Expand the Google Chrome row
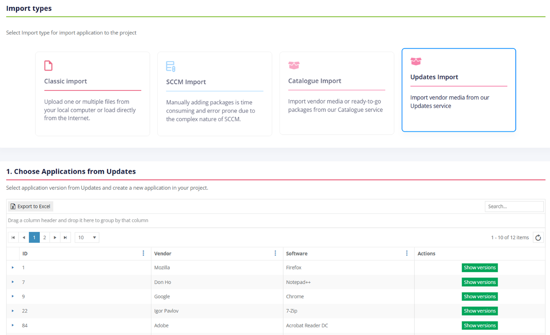550x335 pixels. (x=13, y=296)
